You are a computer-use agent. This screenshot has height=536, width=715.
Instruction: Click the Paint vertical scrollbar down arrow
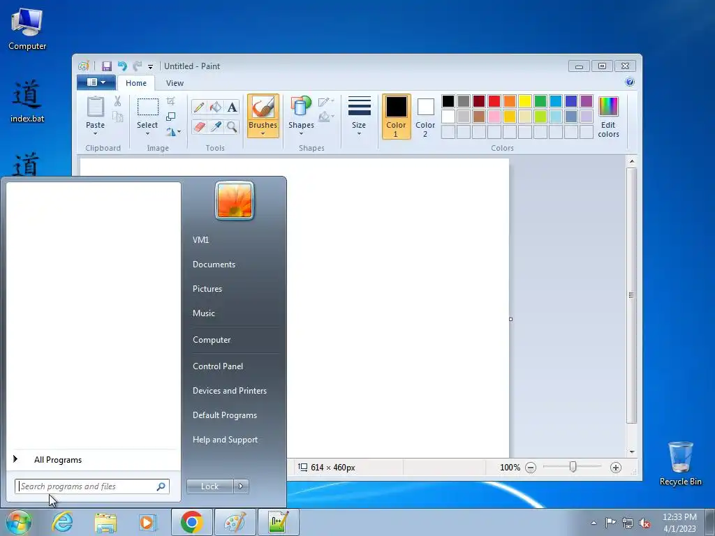pos(631,452)
